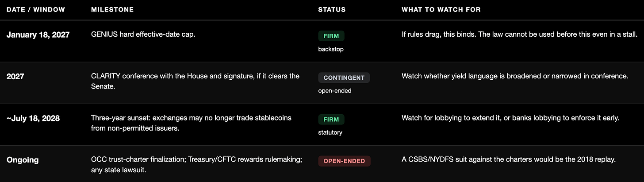The width and height of the screenshot is (644, 182).
Task: Select the 2027 date cell
Action: [x=15, y=76]
